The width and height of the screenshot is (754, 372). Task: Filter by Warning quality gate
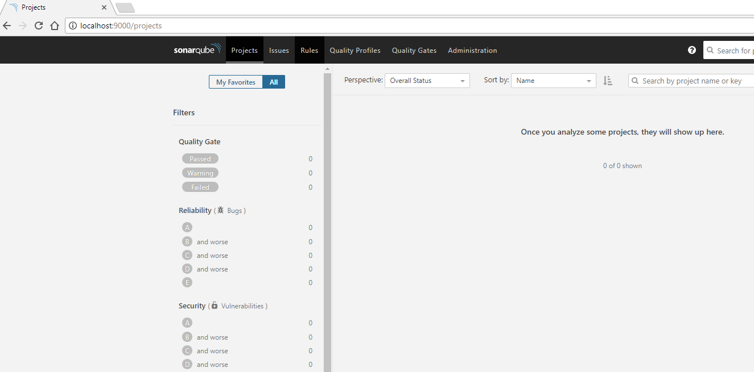point(200,173)
